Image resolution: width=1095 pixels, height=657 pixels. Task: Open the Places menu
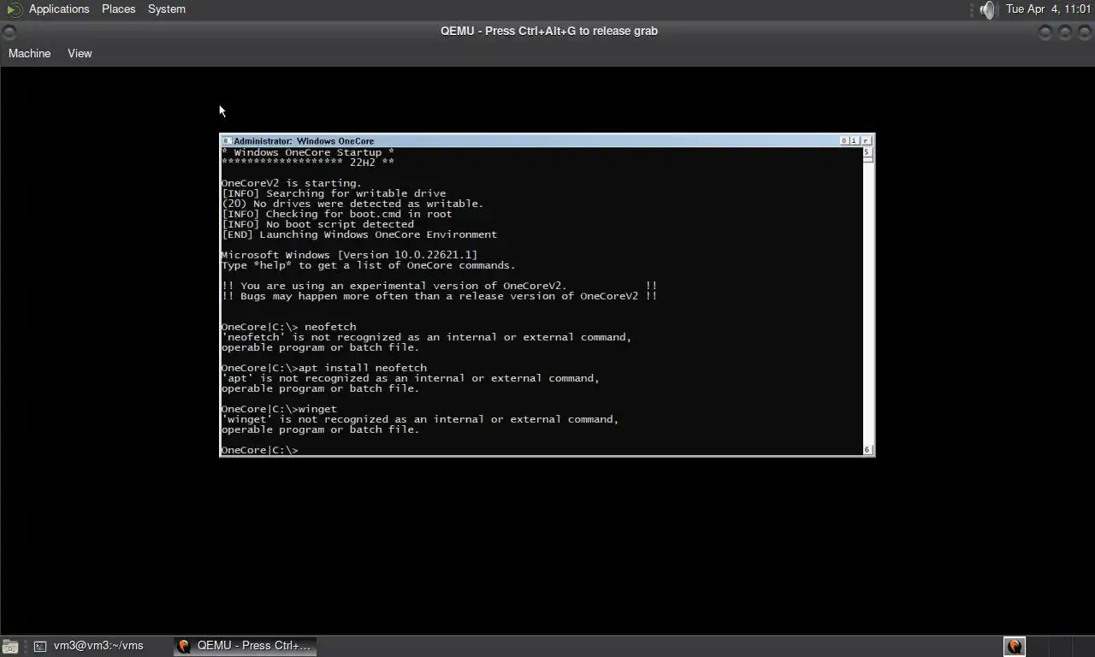[x=118, y=9]
